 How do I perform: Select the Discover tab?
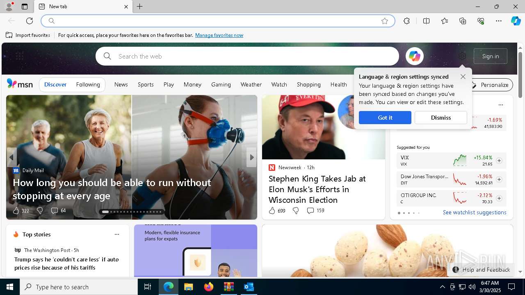[55, 84]
